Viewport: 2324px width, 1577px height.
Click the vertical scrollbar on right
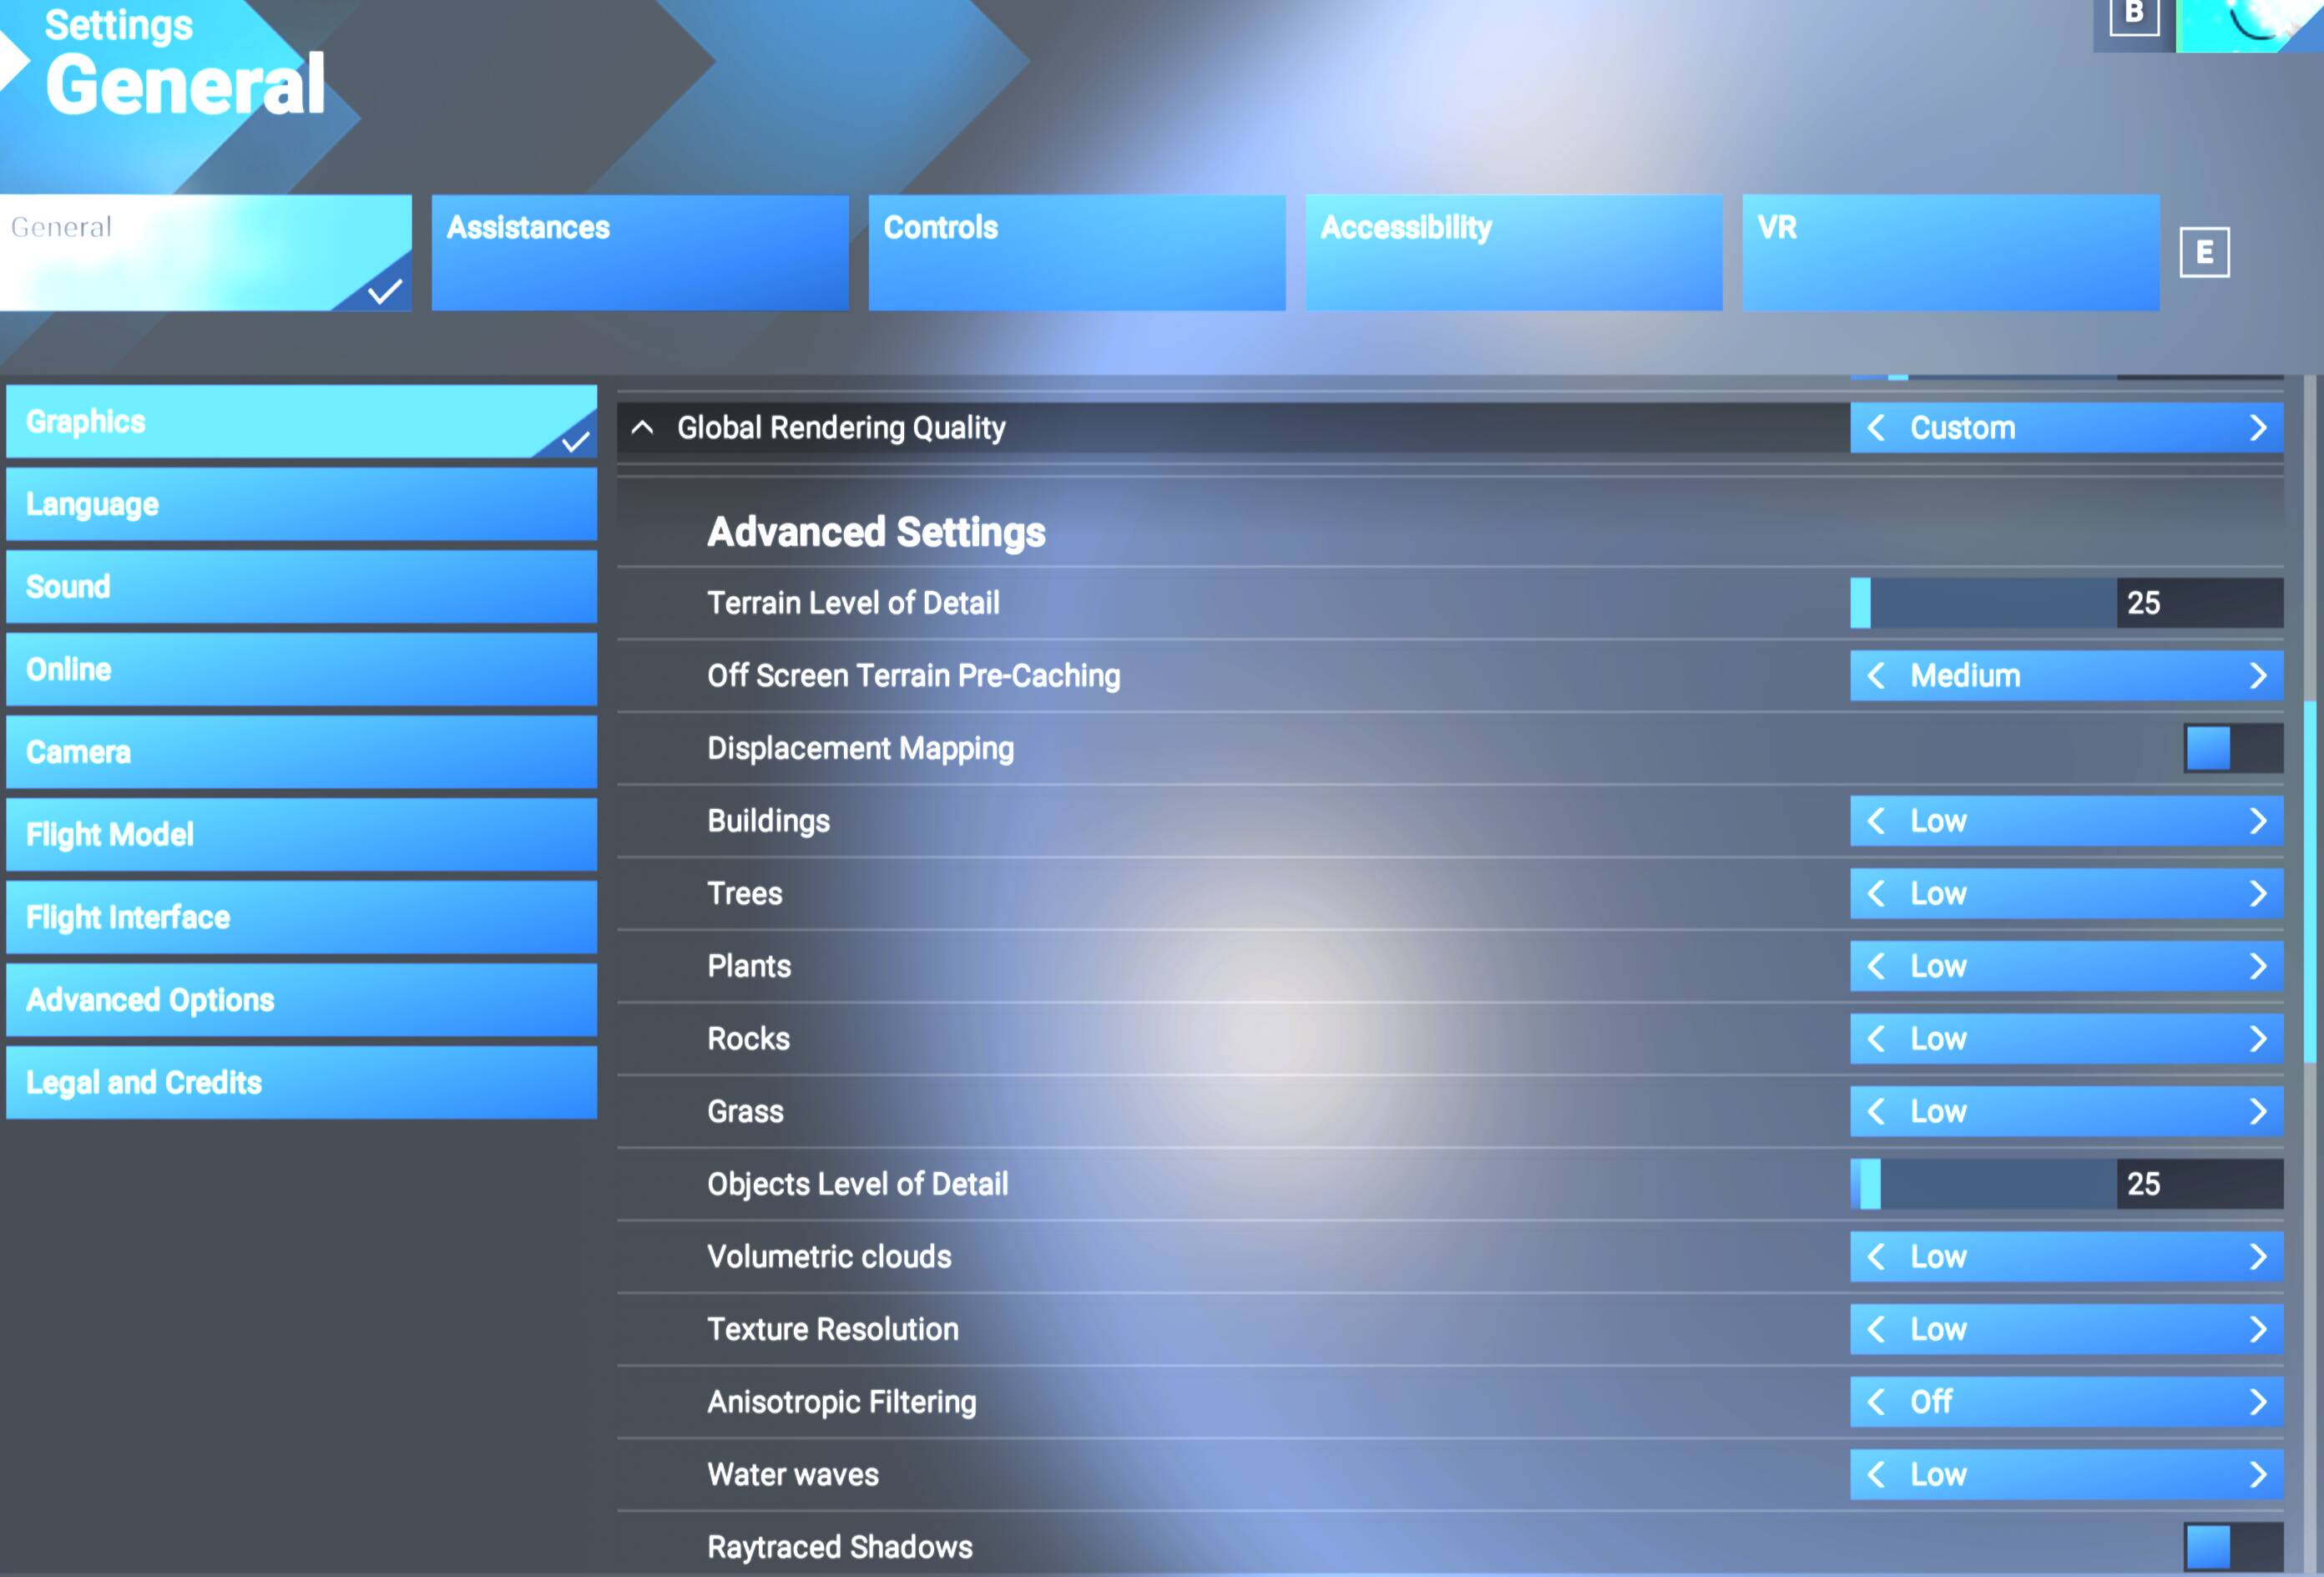click(x=2309, y=880)
